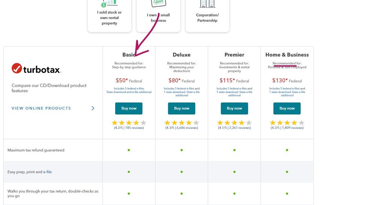375x205 pixels.
Task: Click green dot for Premier maximum refund guaranteed
Action: point(234,150)
